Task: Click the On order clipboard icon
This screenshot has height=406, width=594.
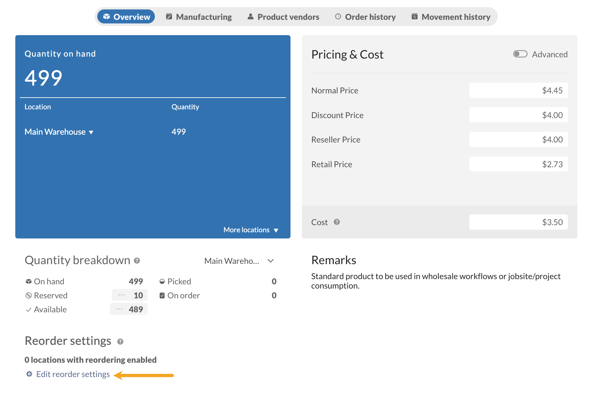Action: click(162, 295)
